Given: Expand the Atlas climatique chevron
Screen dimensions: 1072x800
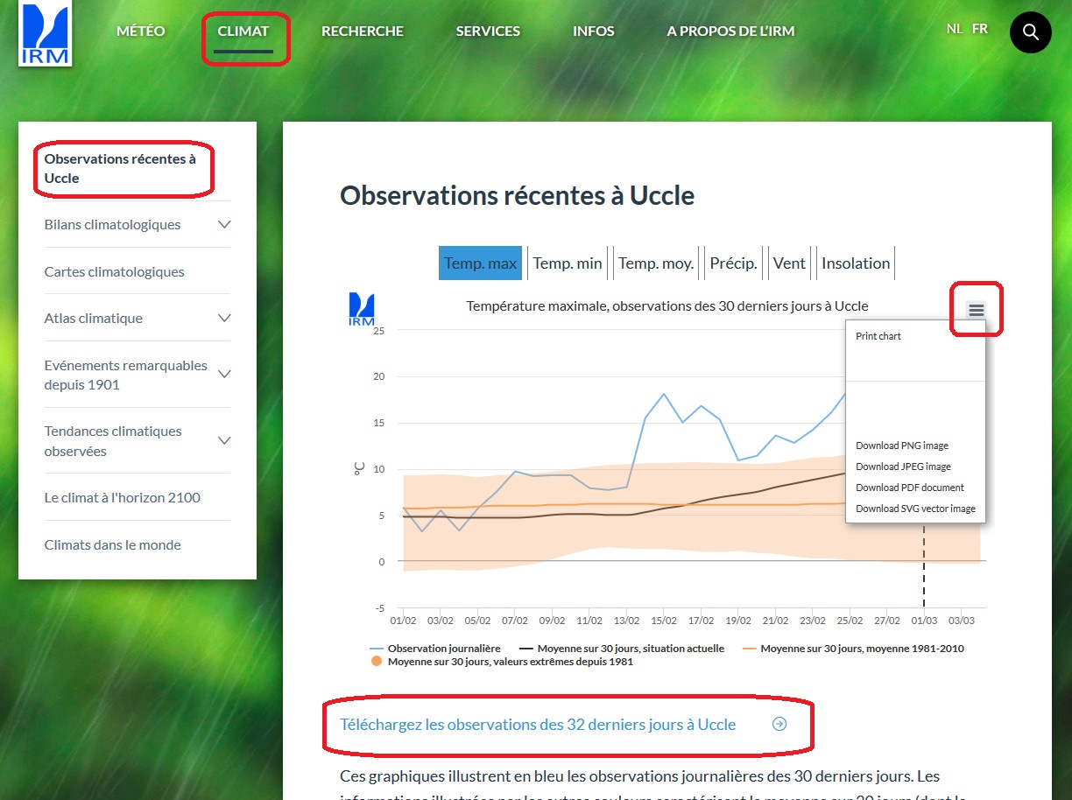Looking at the screenshot, I should click(x=224, y=319).
